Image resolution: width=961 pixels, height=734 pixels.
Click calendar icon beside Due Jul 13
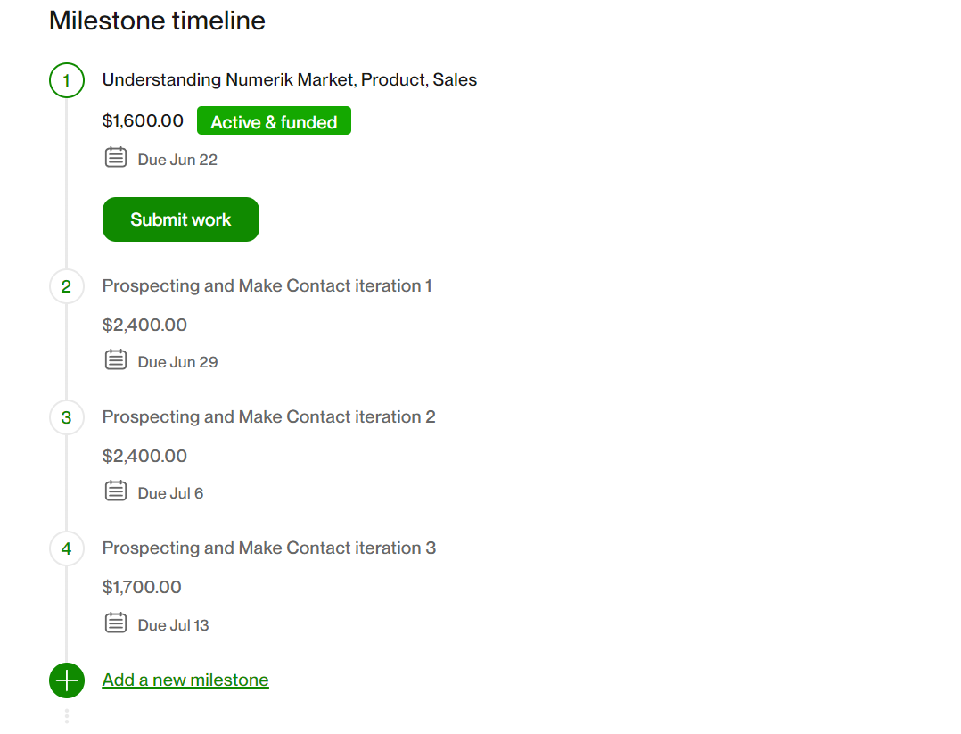pos(116,623)
